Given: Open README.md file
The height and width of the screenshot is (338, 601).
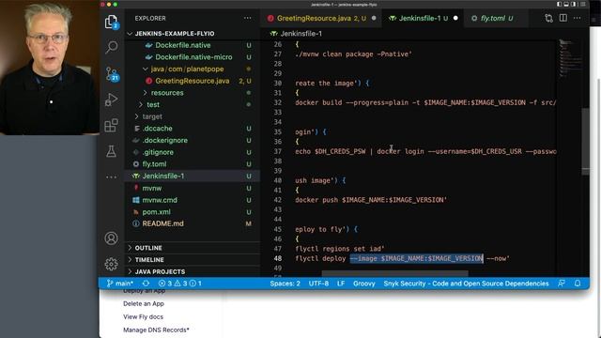Looking at the screenshot, I should 162,223.
